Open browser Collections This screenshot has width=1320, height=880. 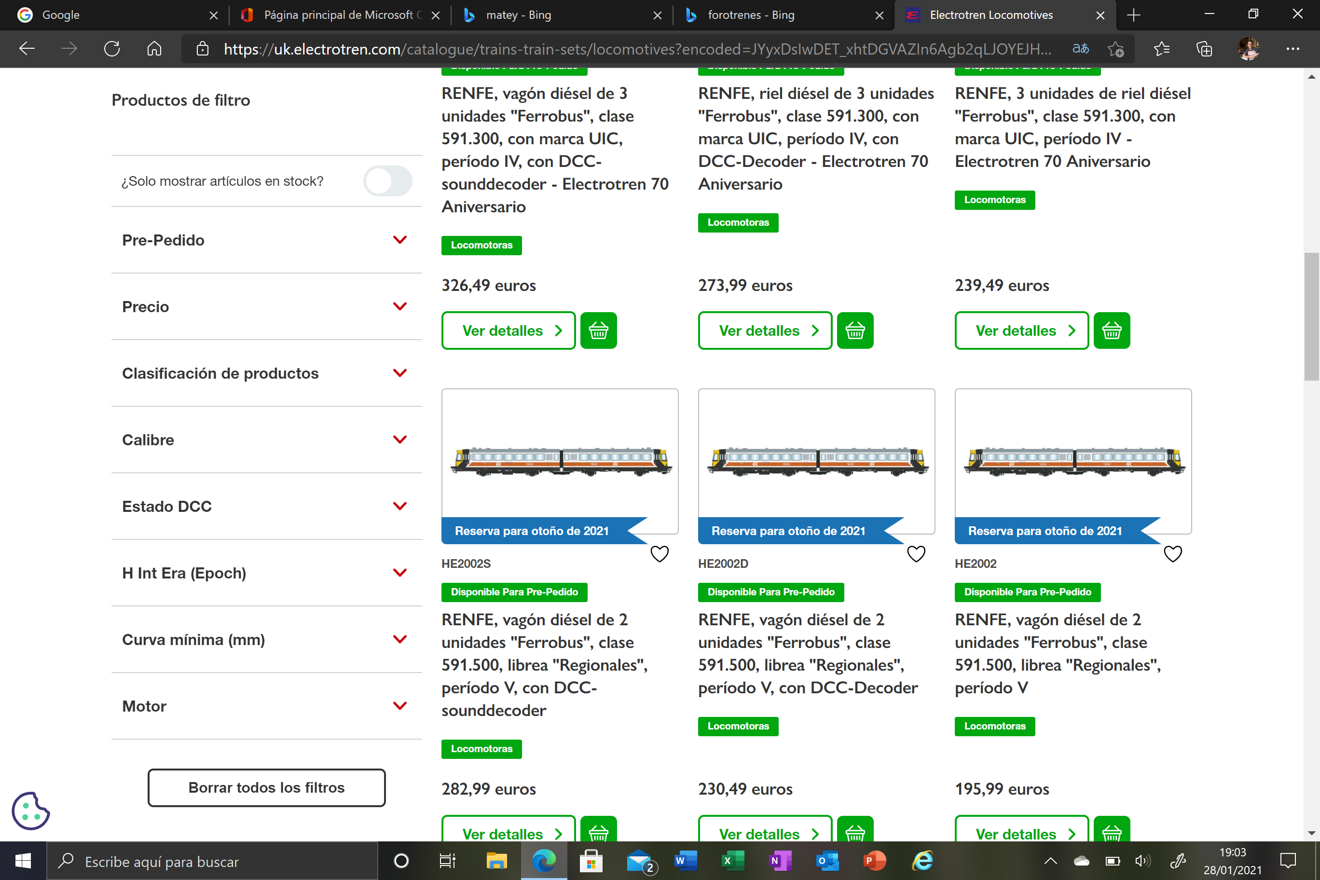(1204, 49)
